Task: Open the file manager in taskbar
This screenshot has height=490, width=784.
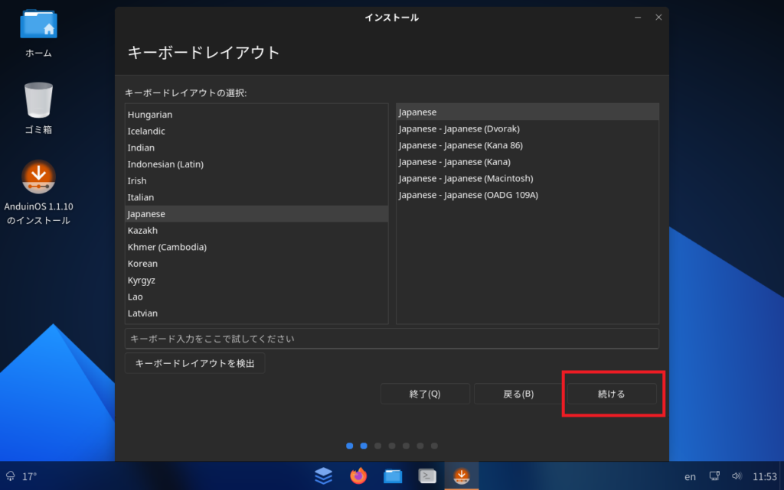Action: coord(393,475)
